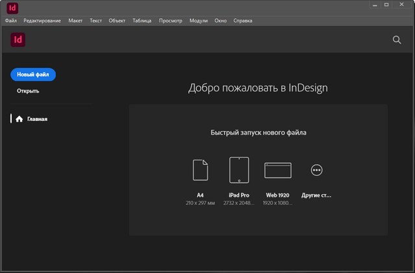Image resolution: width=415 pixels, height=273 pixels.
Task: Open the Текст menu
Action: (96, 21)
